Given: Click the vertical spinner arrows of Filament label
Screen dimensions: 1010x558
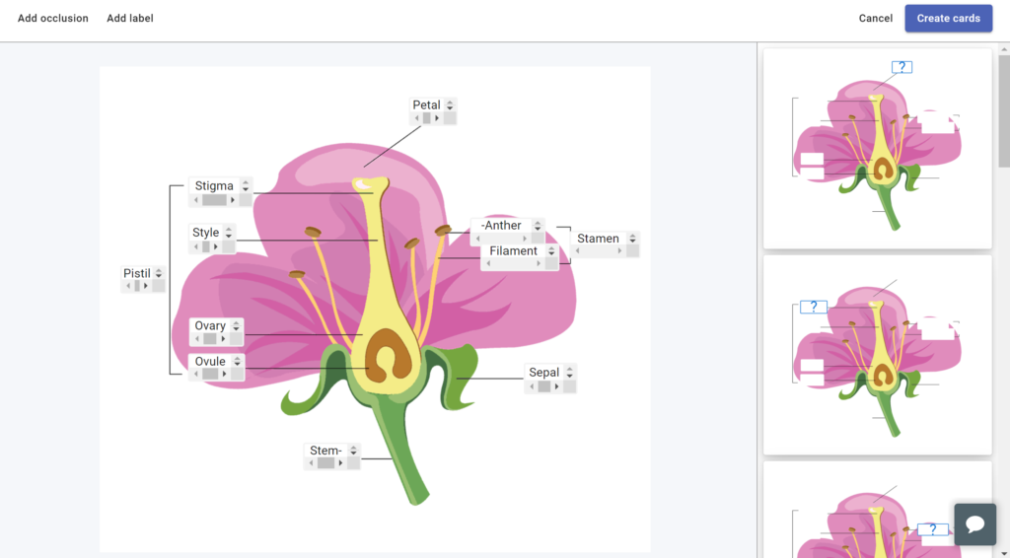Looking at the screenshot, I should tap(551, 251).
